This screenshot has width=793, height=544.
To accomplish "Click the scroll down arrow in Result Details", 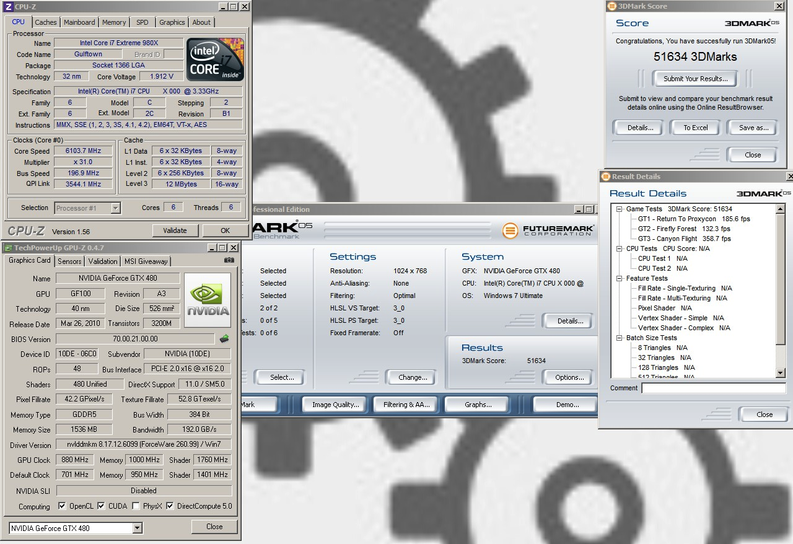I will [x=781, y=372].
